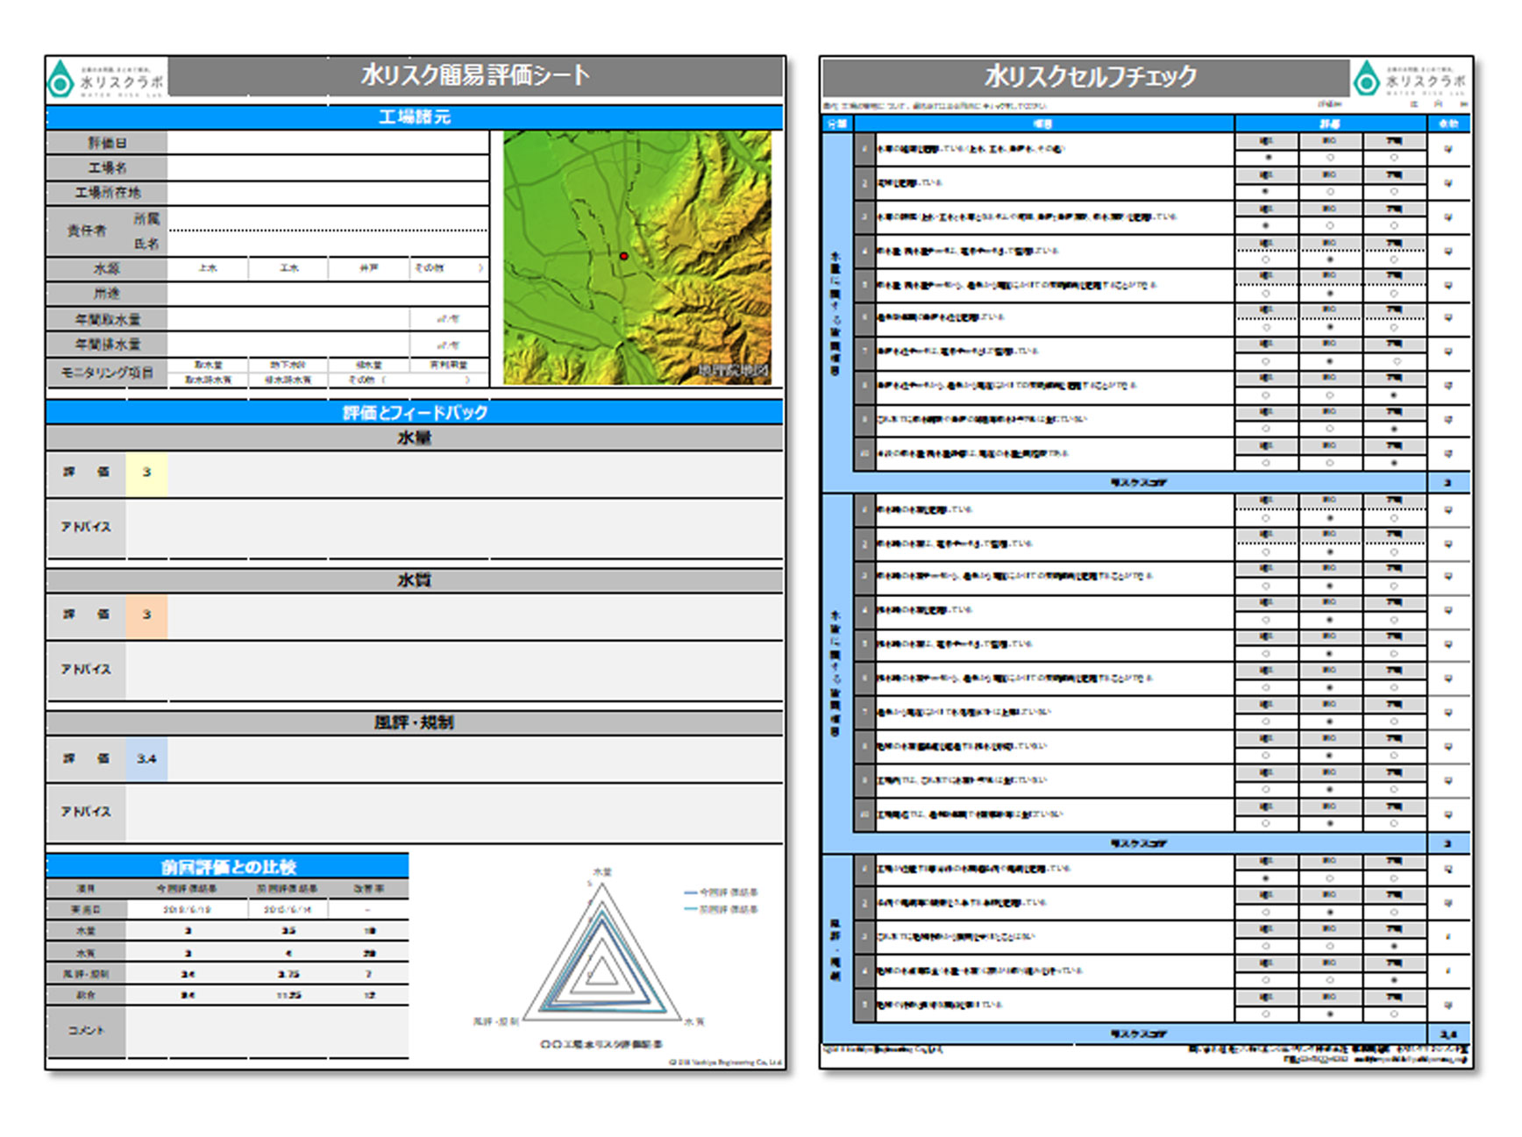The image size is (1522, 1137).
Task: Select 排水源水質 in モニタリング項目
Action: [288, 380]
